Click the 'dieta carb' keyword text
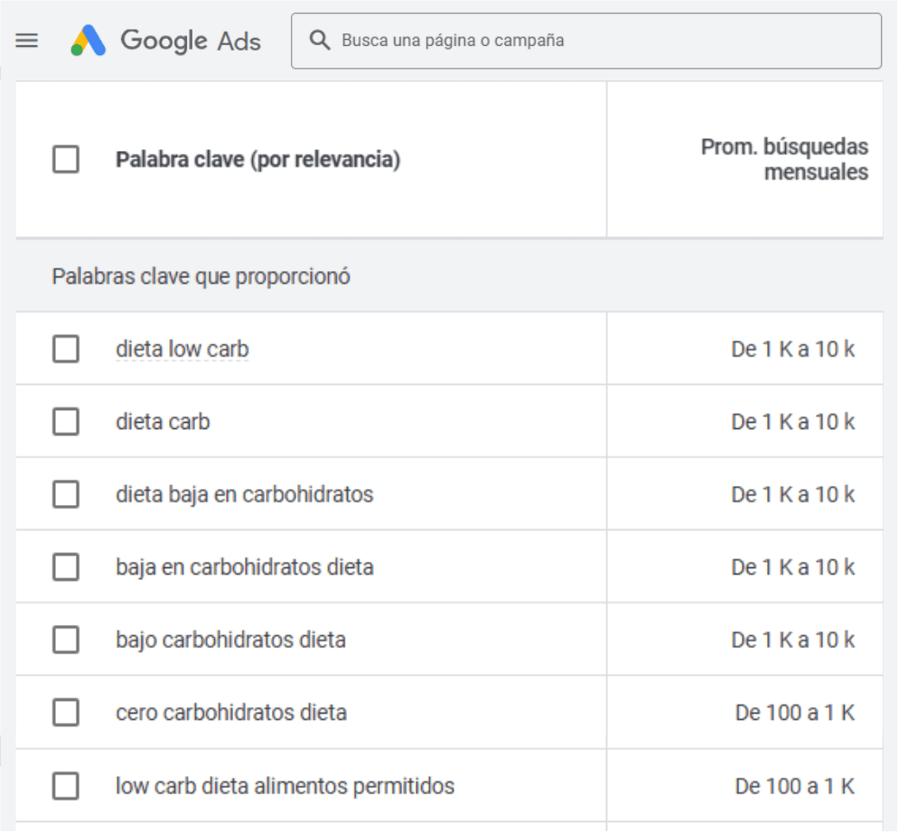 (163, 422)
